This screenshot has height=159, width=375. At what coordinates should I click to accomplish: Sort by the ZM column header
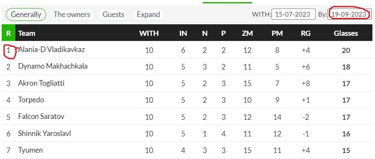(247, 33)
